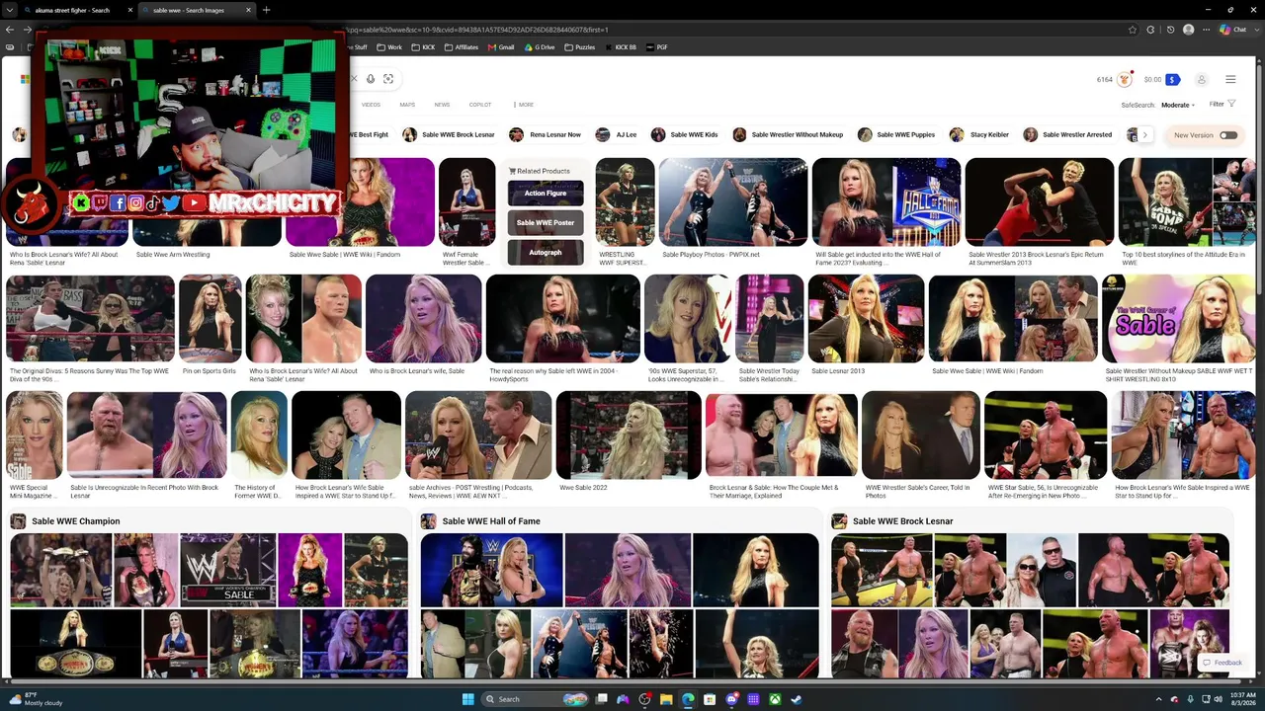Viewport: 1265px width, 711px height.
Task: Open the Affiliates bookmarks folder
Action: [x=462, y=47]
